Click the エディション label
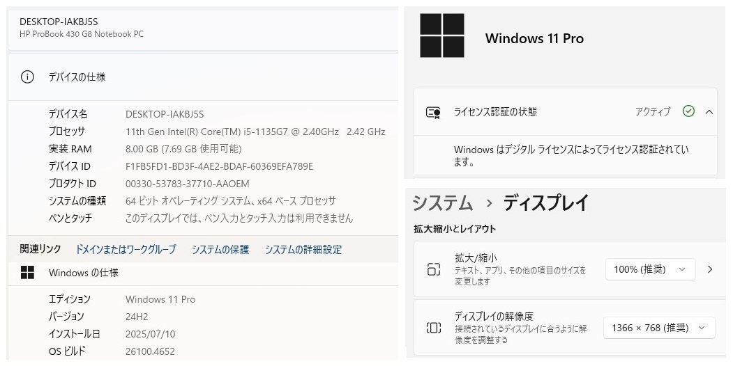Viewport: 733px width, 366px height. (x=70, y=299)
